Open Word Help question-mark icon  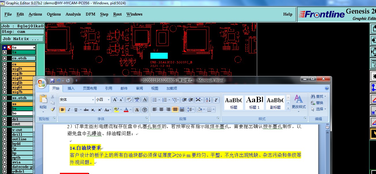327,88
